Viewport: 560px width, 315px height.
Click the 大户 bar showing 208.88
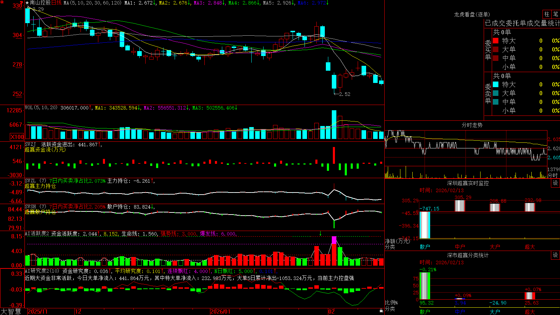pyautogui.click(x=495, y=208)
